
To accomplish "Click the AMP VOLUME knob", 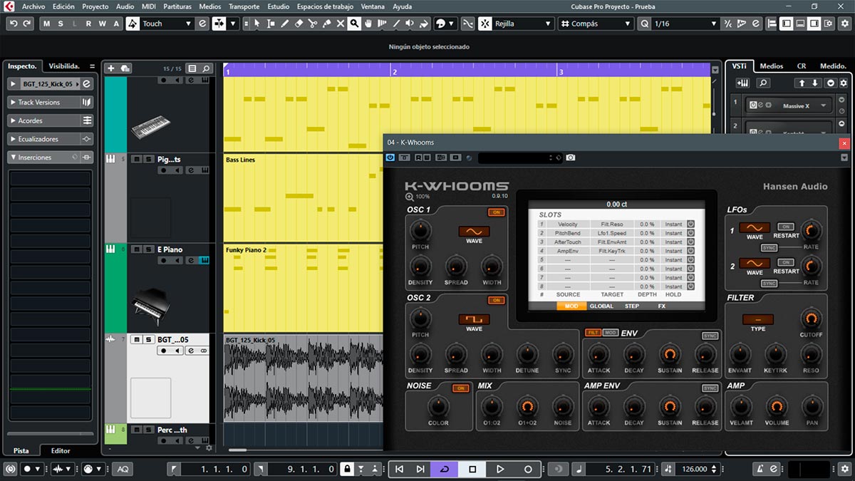I will tap(777, 407).
